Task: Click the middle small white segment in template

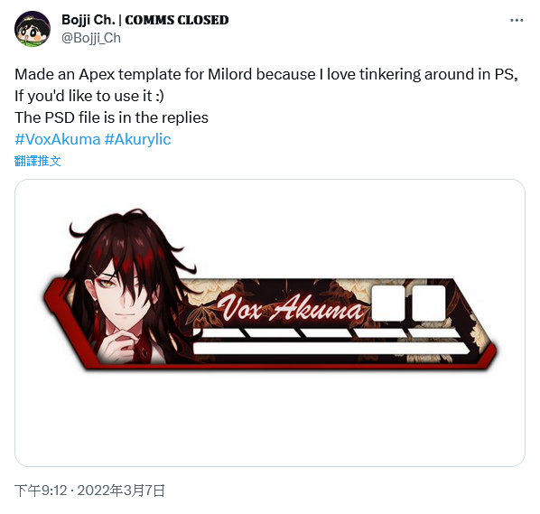Action: (326, 332)
